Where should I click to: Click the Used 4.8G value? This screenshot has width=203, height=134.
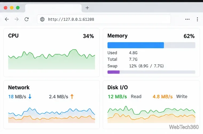(x=133, y=53)
